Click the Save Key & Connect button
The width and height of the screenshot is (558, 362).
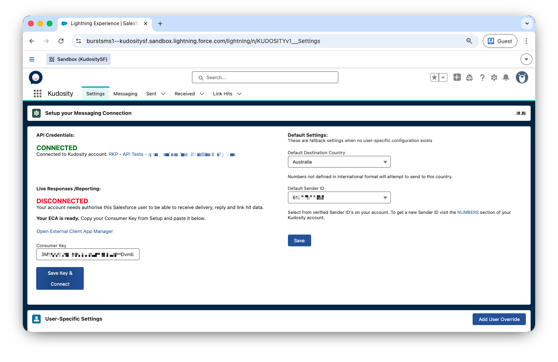coord(60,278)
